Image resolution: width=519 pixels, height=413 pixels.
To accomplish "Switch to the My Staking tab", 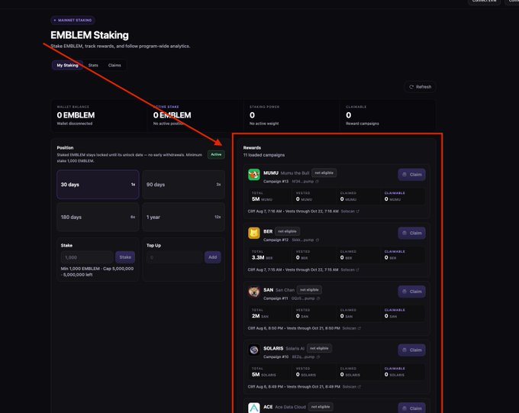I will coord(67,65).
